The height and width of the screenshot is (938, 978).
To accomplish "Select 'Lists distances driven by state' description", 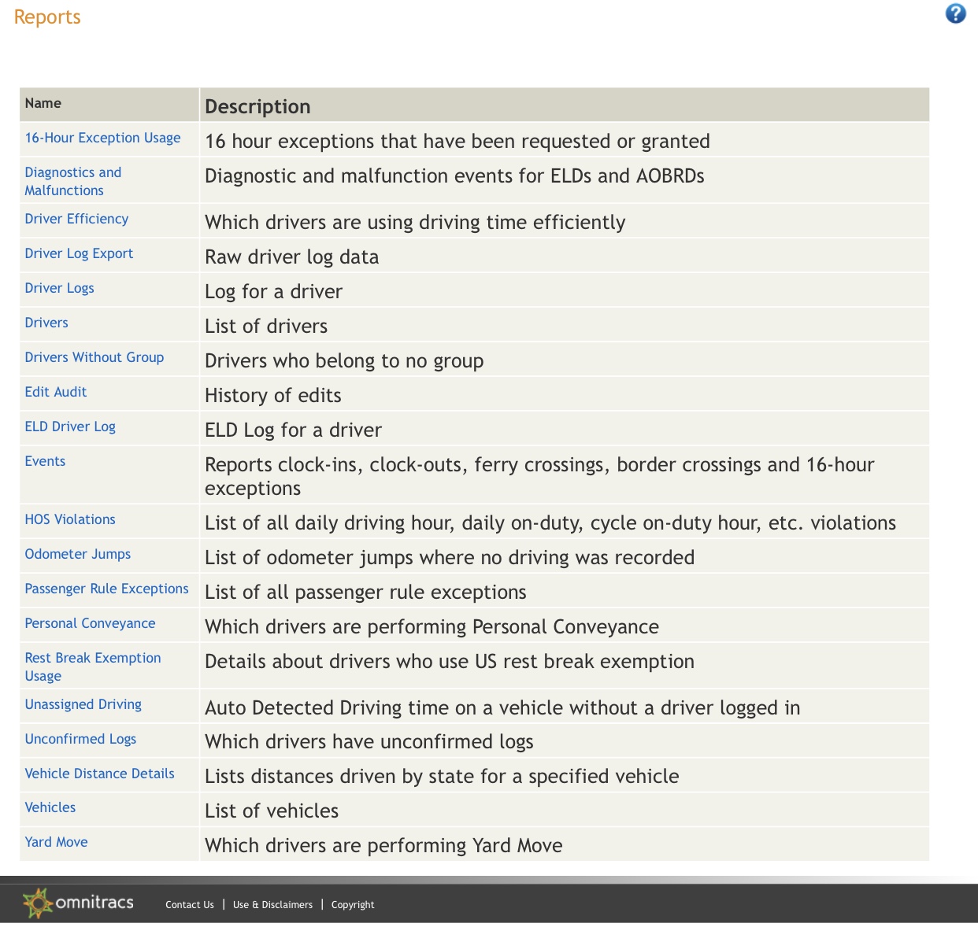I will pos(442,777).
